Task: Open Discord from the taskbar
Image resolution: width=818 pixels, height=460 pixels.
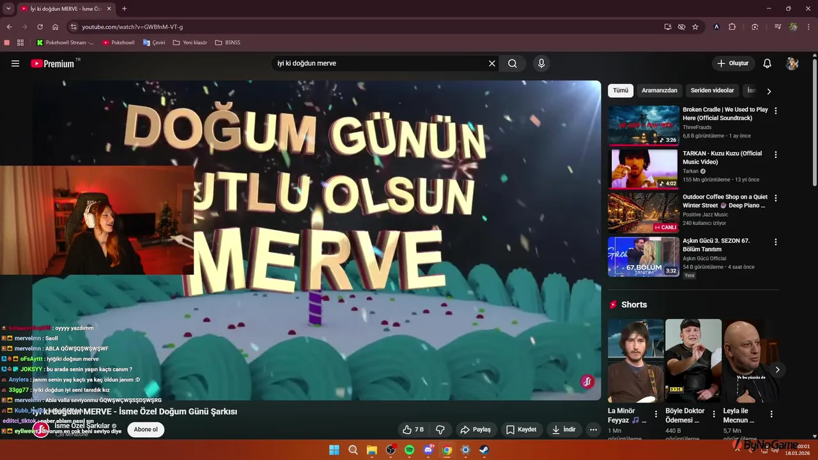Action: pos(428,450)
